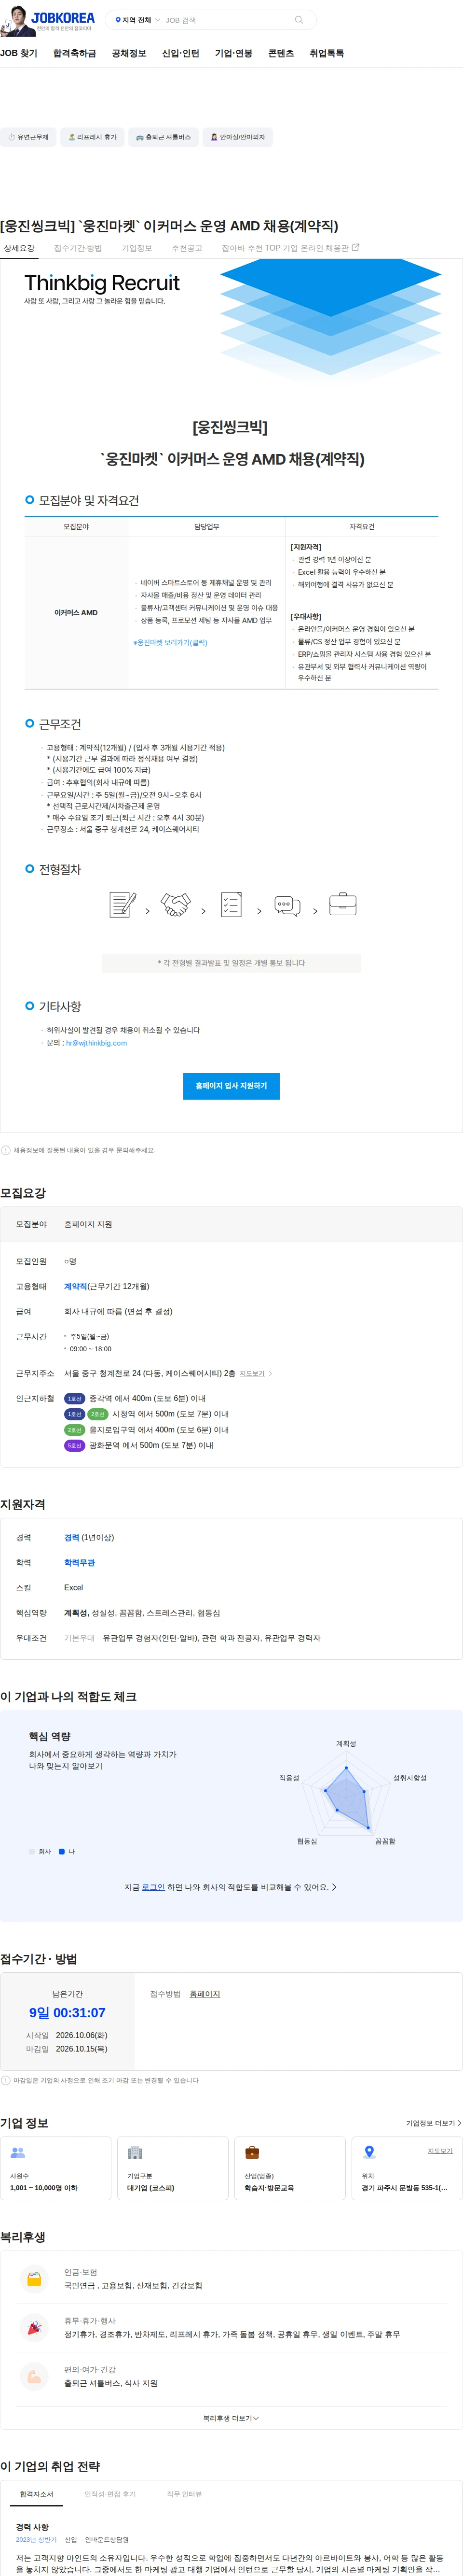Click the 리프레시 휴가 benefit tag
The height and width of the screenshot is (2576, 463).
92,137
